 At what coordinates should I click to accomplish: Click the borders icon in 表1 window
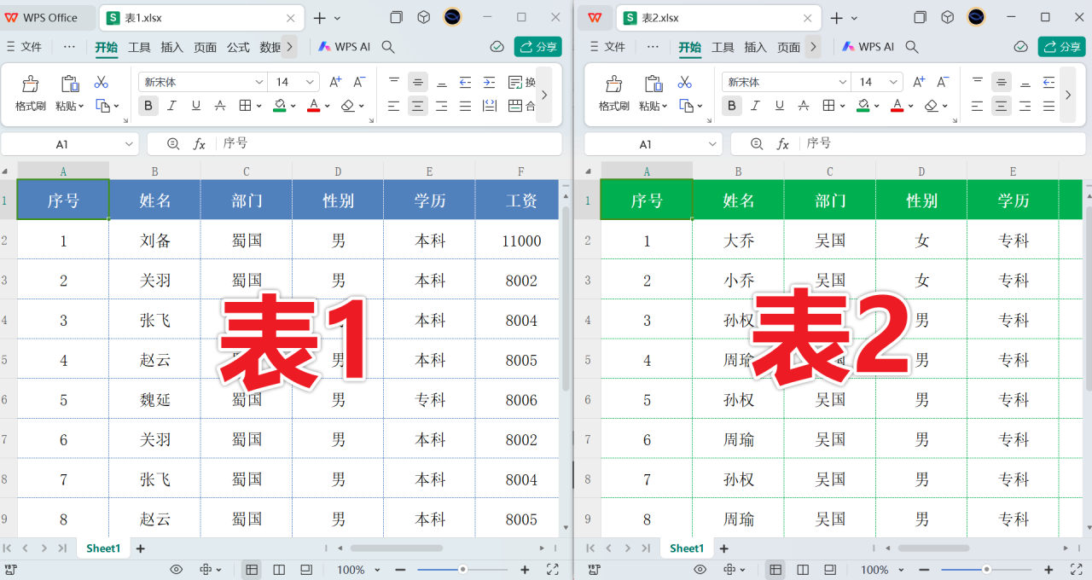[x=245, y=106]
